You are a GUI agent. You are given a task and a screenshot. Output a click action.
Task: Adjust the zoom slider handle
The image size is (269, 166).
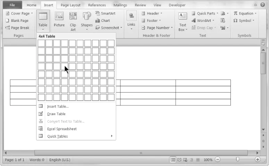pyautogui.click(x=237, y=160)
